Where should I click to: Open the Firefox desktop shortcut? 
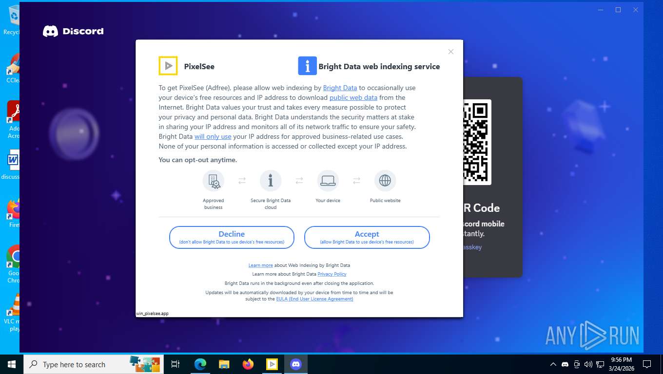click(14, 213)
